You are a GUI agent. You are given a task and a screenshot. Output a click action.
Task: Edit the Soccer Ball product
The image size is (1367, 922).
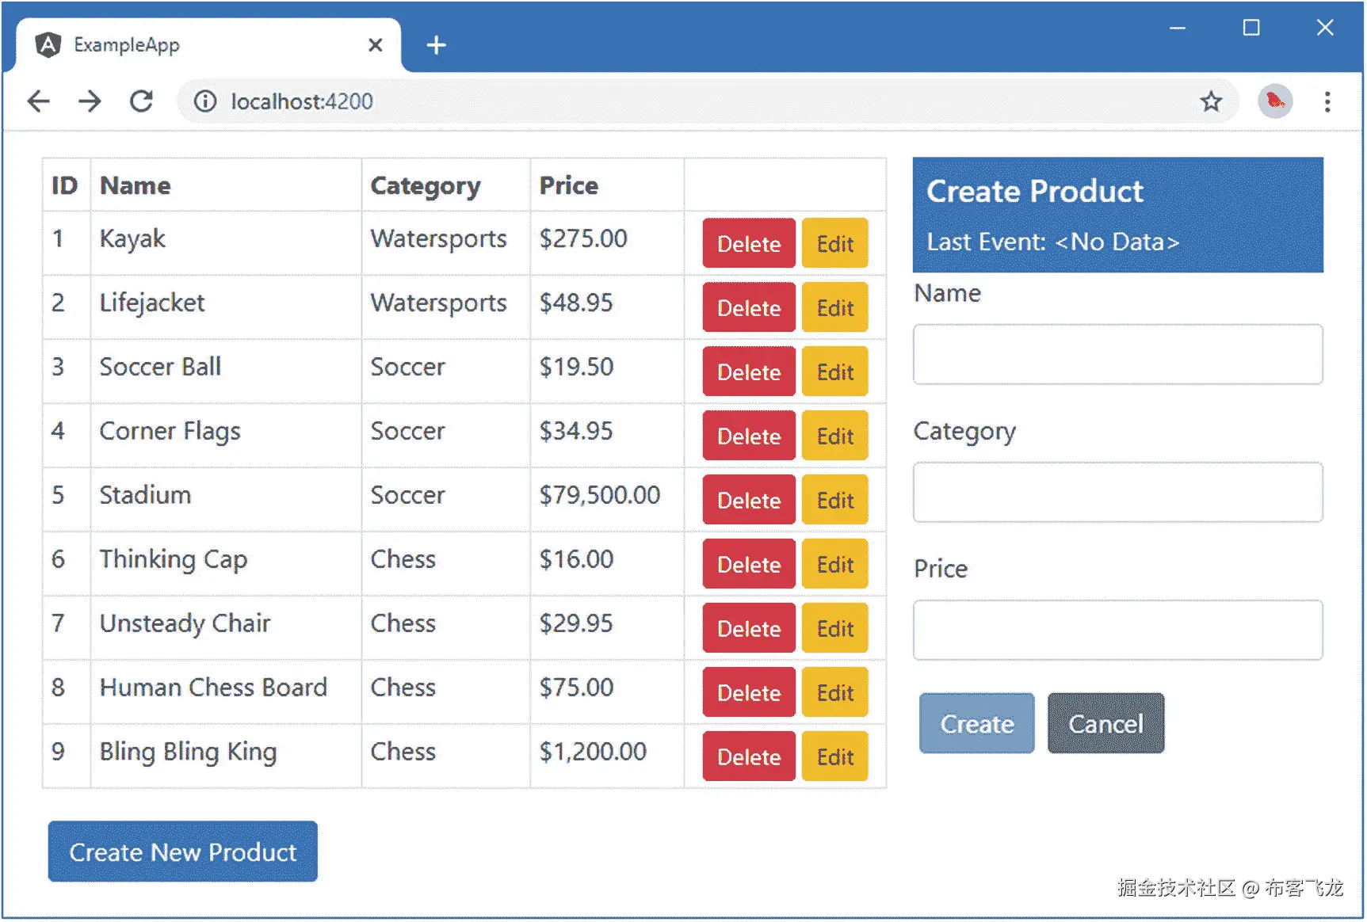(834, 371)
